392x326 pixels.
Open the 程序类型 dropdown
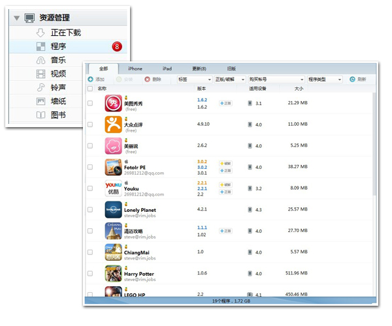325,80
